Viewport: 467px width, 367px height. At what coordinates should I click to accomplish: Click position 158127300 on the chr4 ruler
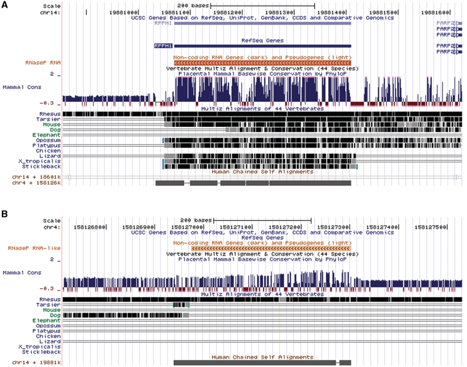pyautogui.click(x=334, y=227)
